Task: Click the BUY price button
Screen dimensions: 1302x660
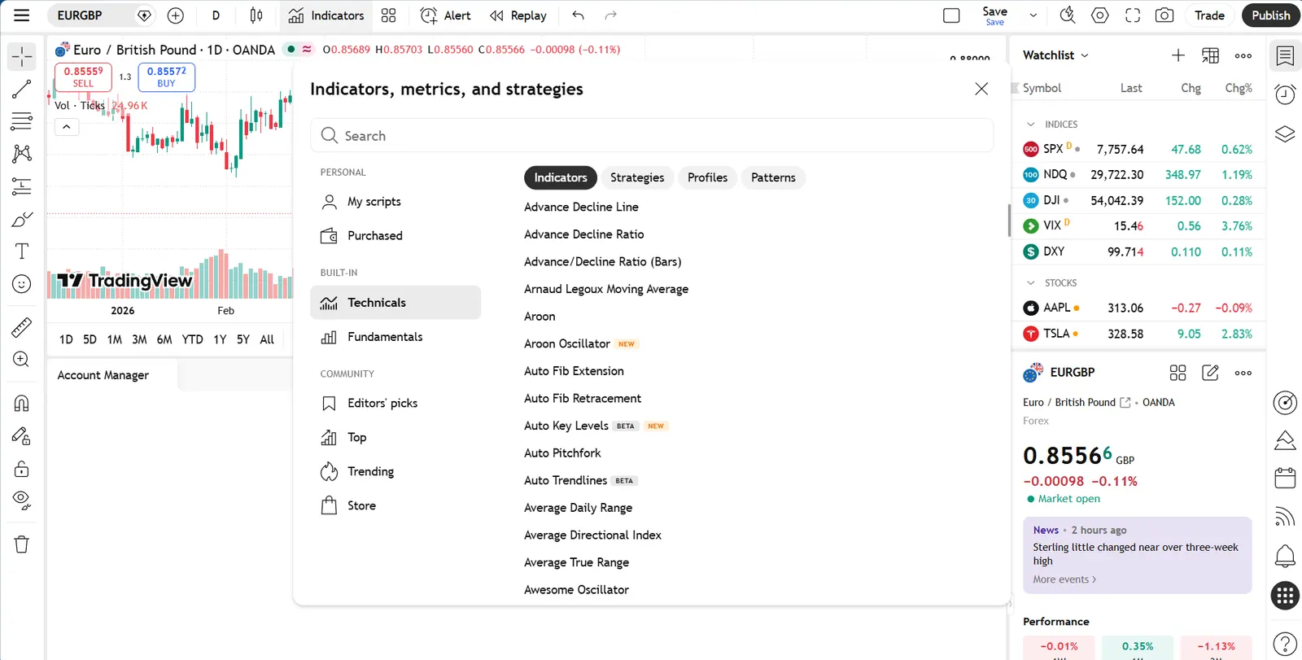Action: pos(166,77)
